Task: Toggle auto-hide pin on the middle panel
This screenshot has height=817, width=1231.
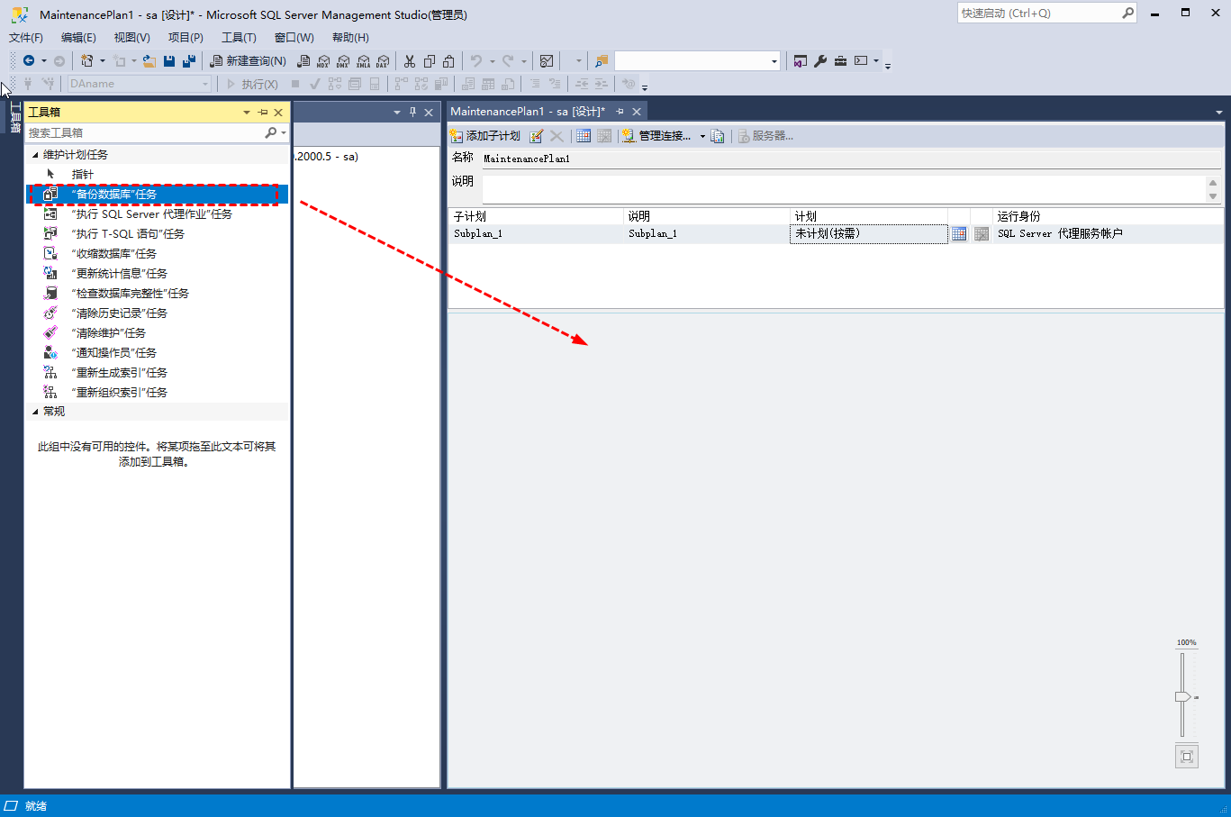Action: (x=411, y=111)
